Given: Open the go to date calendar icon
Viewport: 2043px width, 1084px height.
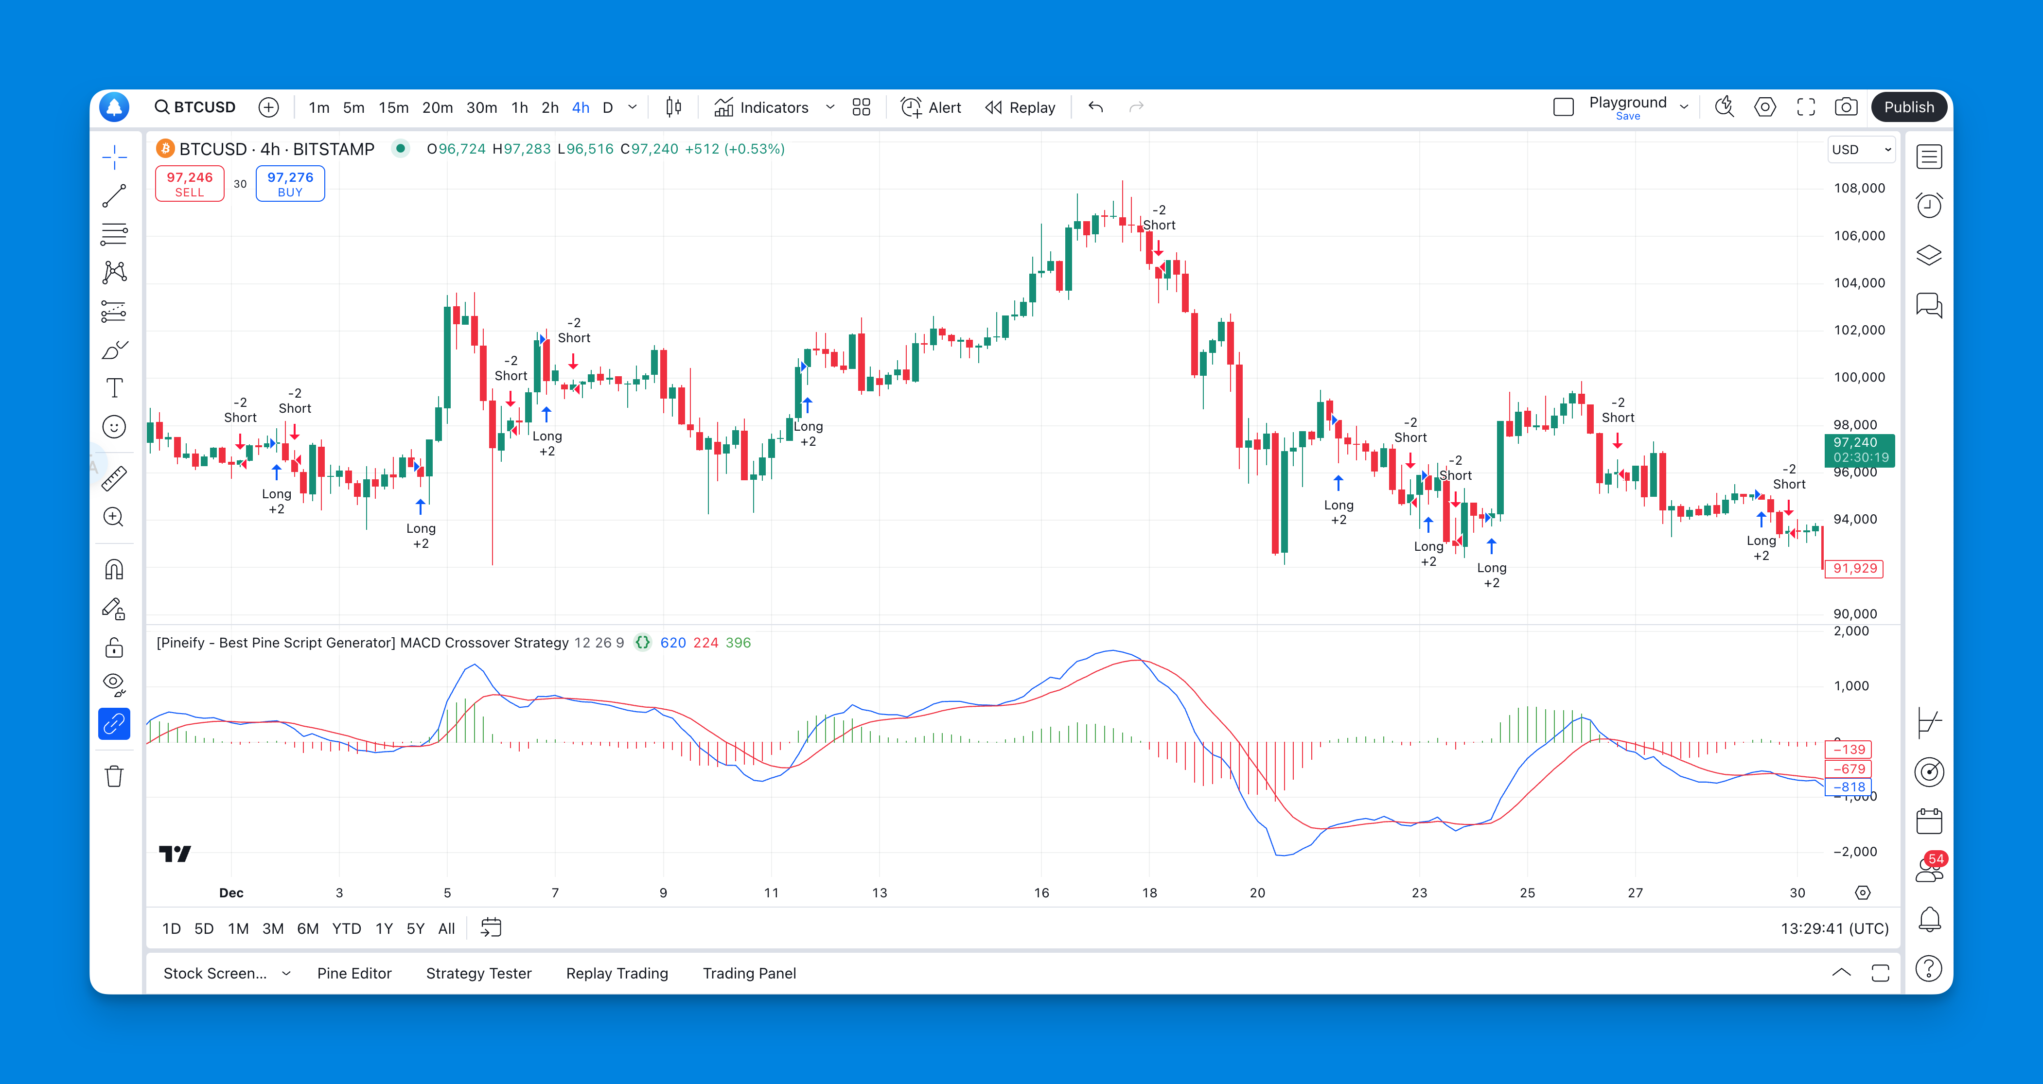Looking at the screenshot, I should pos(491,928).
